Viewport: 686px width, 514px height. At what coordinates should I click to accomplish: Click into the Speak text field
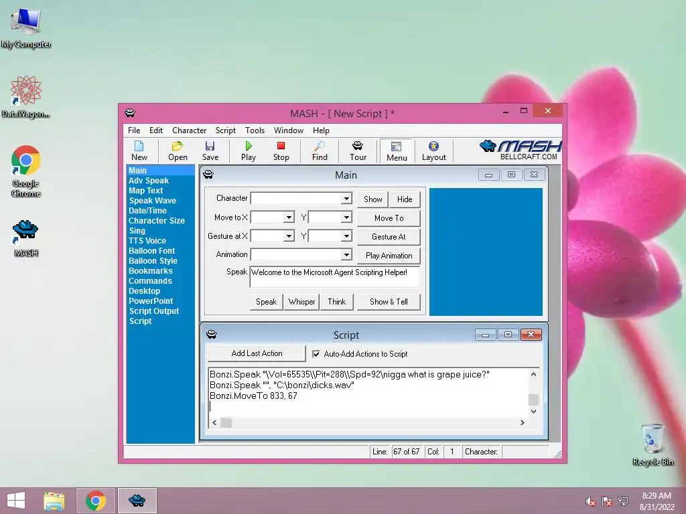point(335,276)
